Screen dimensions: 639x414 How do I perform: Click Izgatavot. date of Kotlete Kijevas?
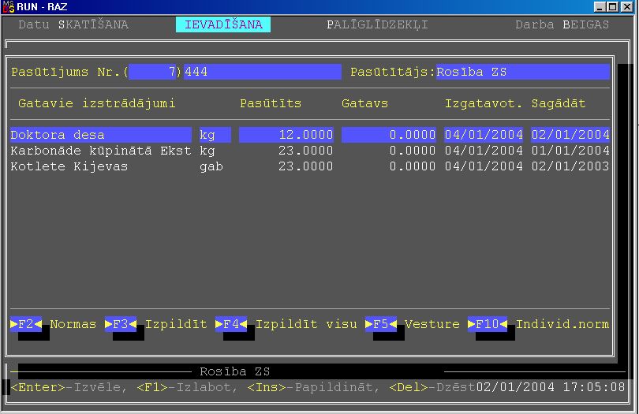[x=484, y=166]
